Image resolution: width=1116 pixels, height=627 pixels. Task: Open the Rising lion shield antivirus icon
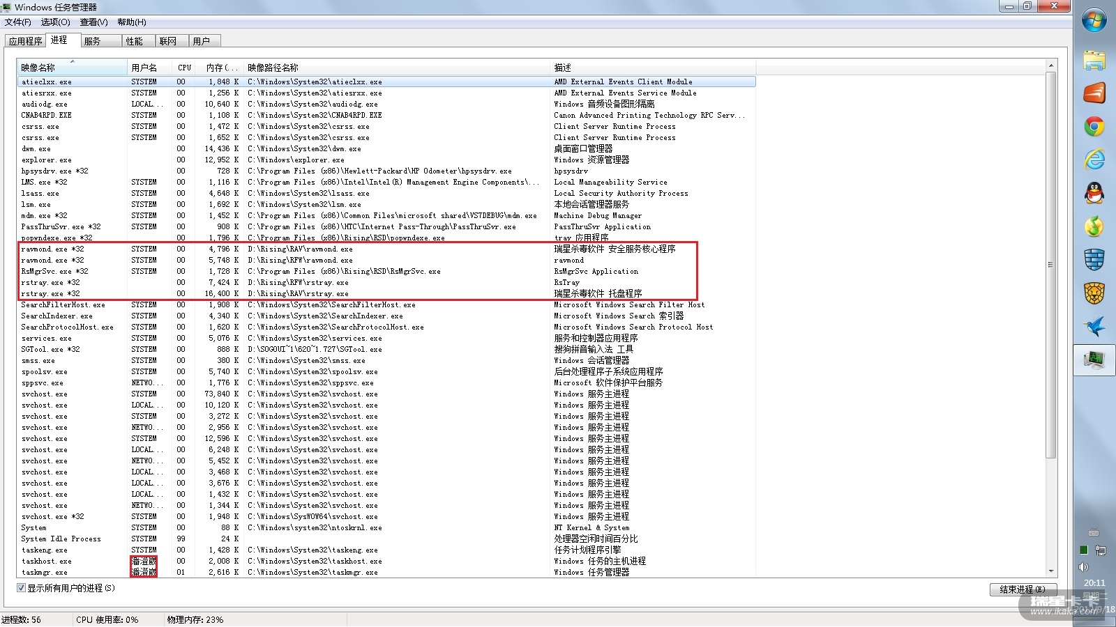pos(1094,293)
